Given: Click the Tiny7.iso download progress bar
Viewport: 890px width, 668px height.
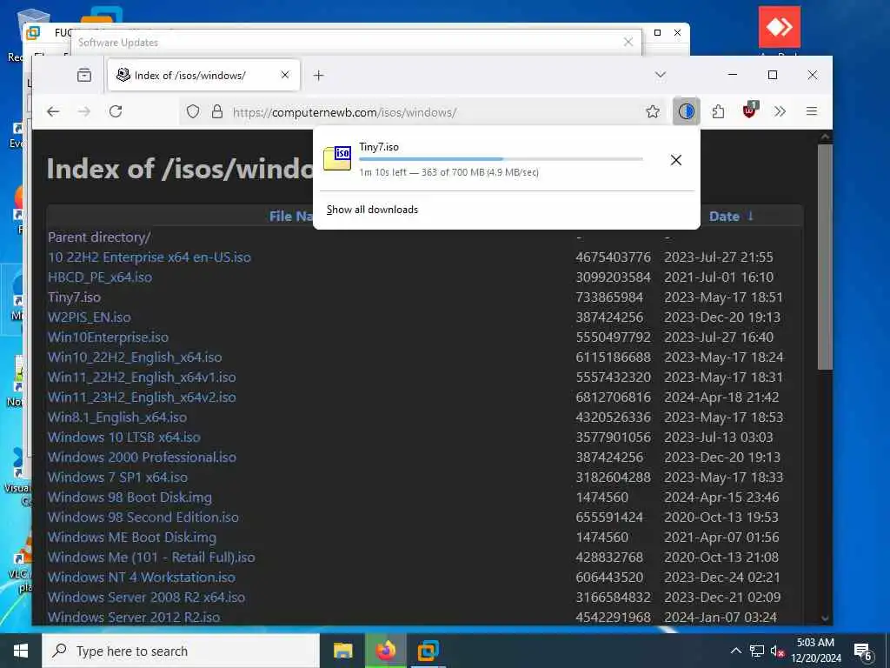Looking at the screenshot, I should click(x=501, y=159).
